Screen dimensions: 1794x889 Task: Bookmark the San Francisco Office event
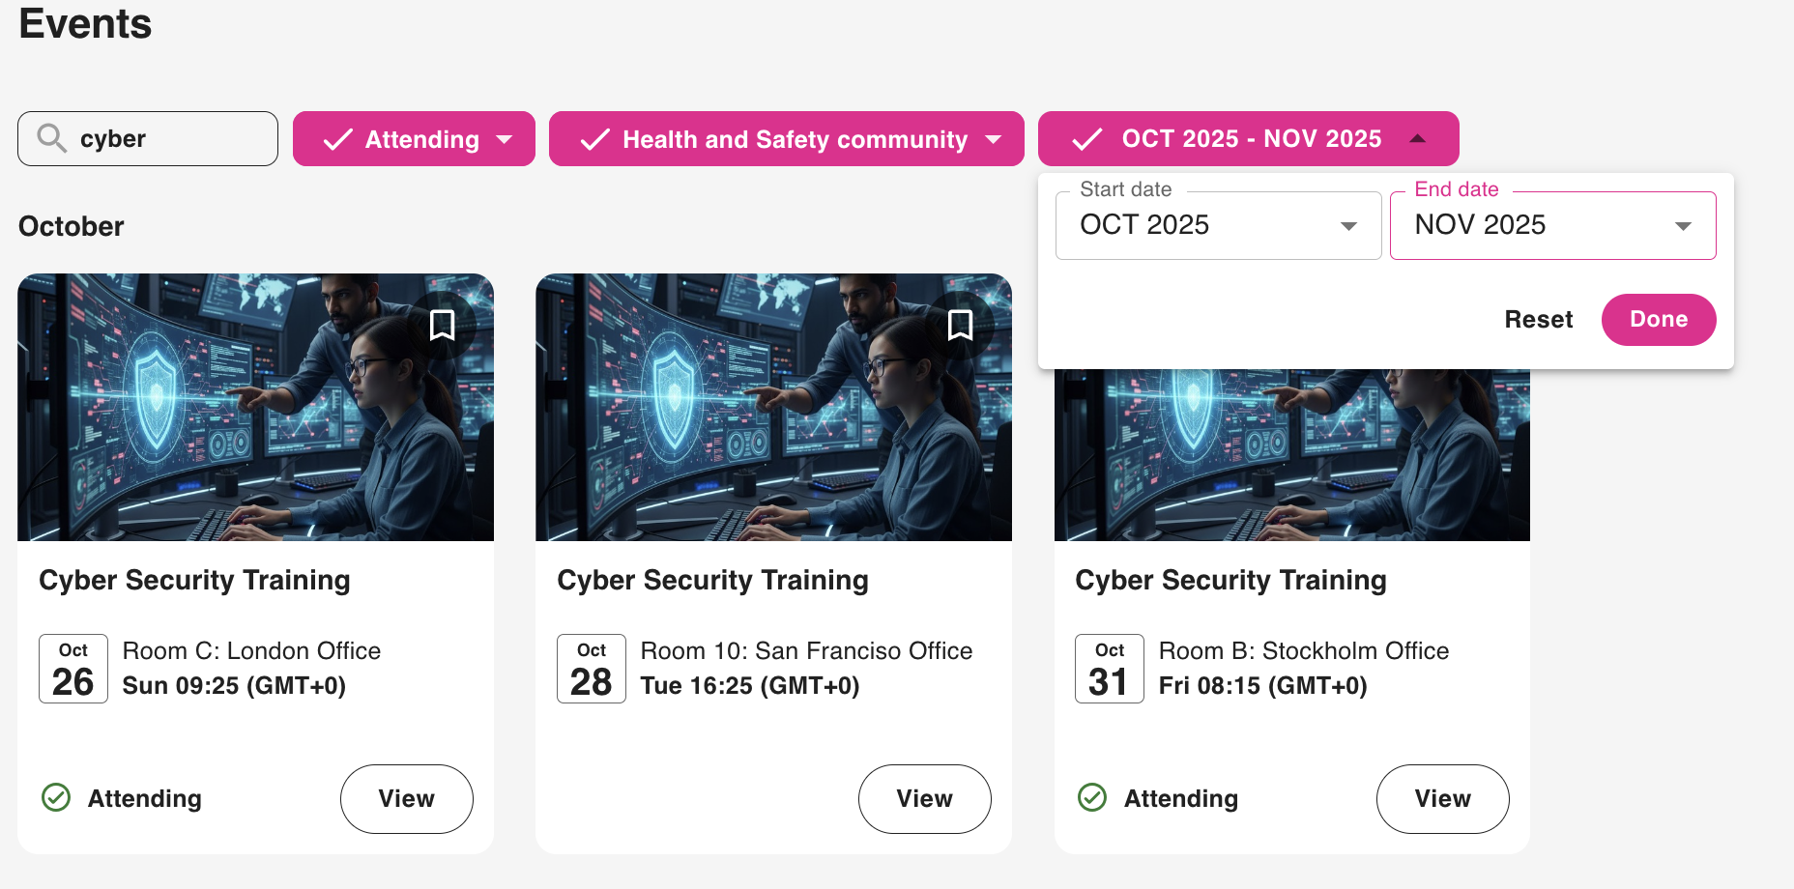[960, 326]
